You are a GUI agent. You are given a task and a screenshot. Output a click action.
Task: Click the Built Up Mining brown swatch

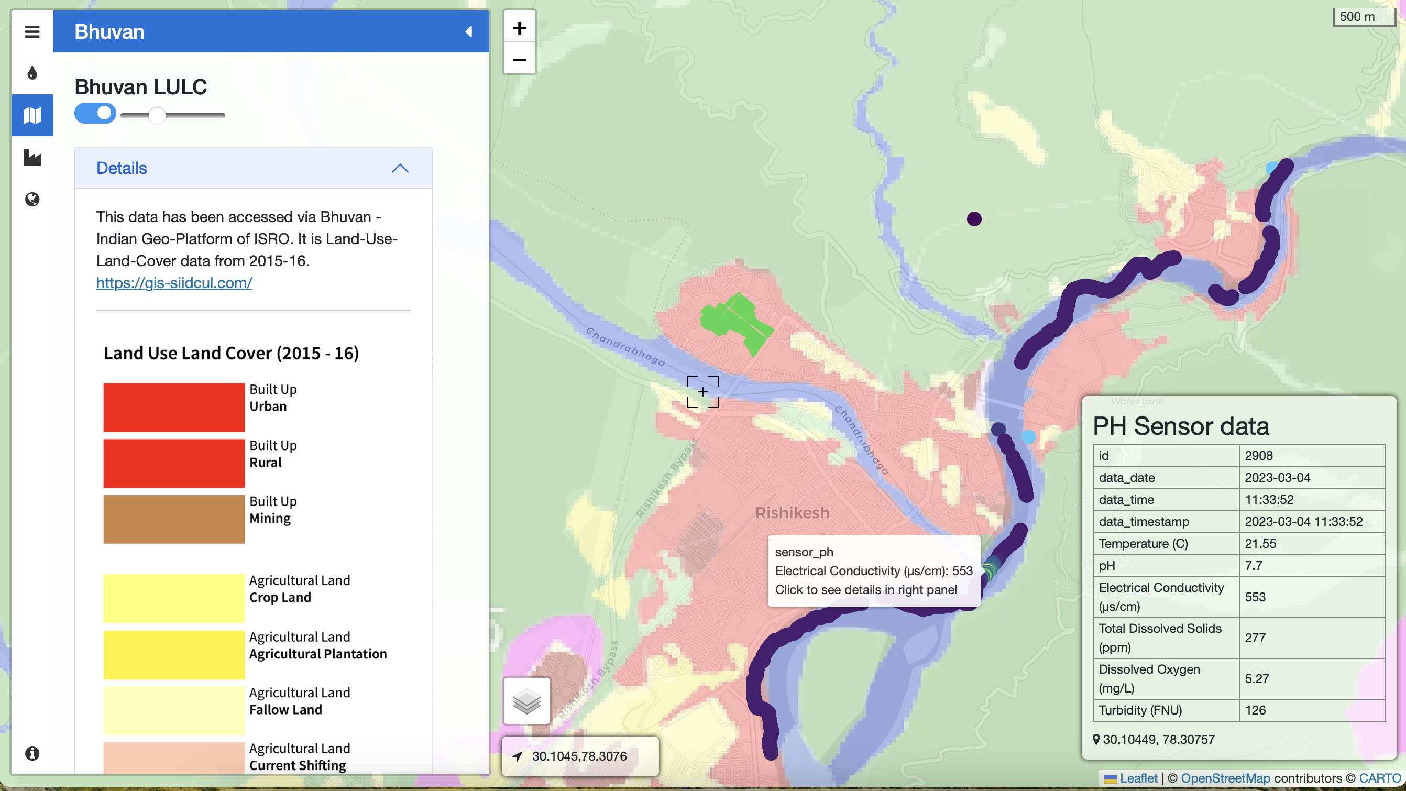tap(174, 519)
